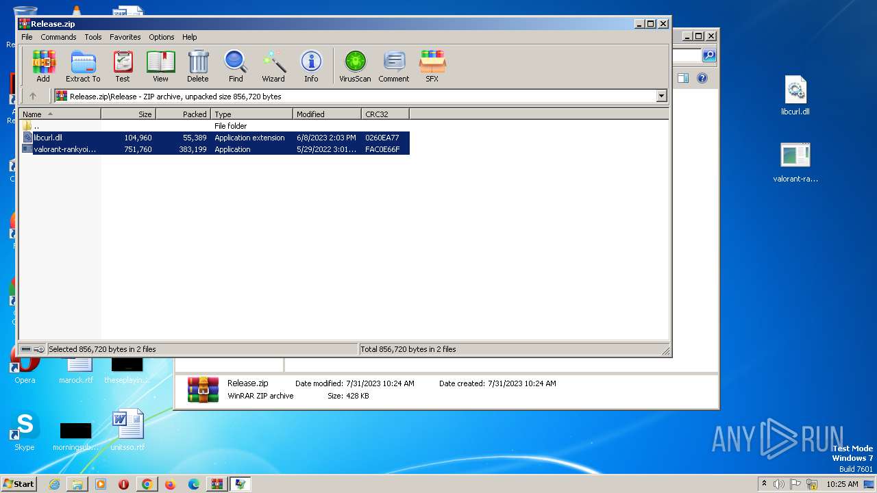
Task: Sort by the Modified column header
Action: click(x=327, y=114)
